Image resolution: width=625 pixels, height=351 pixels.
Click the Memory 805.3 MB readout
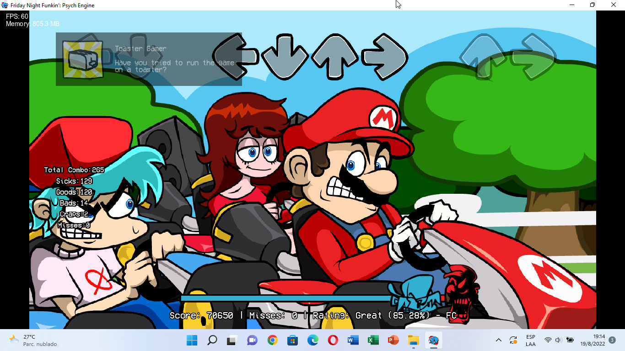(x=32, y=24)
